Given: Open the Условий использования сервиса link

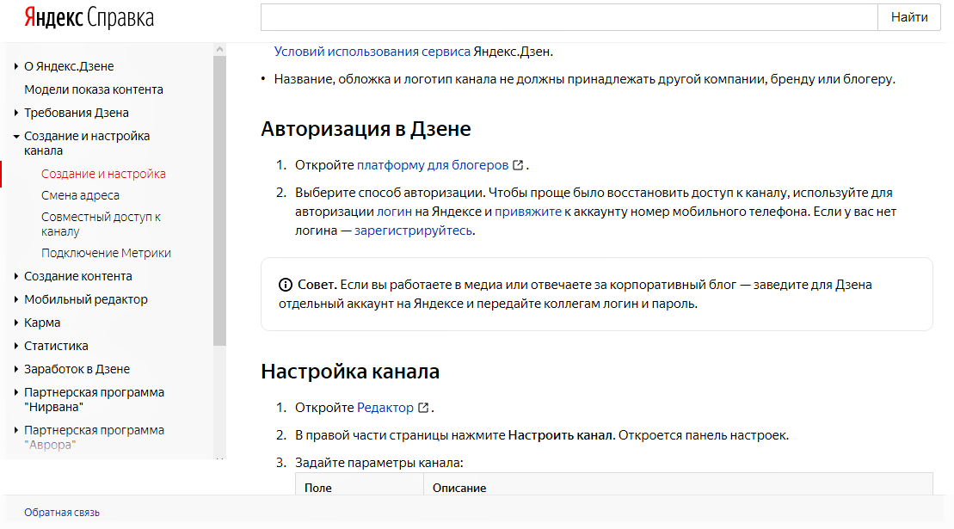Looking at the screenshot, I should (372, 52).
